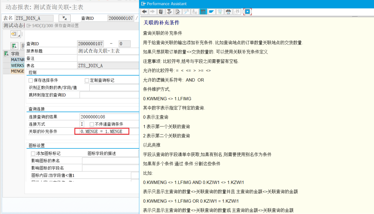Click help line '允许的逻辑关系符号: AND OR'
374x214 pixels.
[173, 80]
